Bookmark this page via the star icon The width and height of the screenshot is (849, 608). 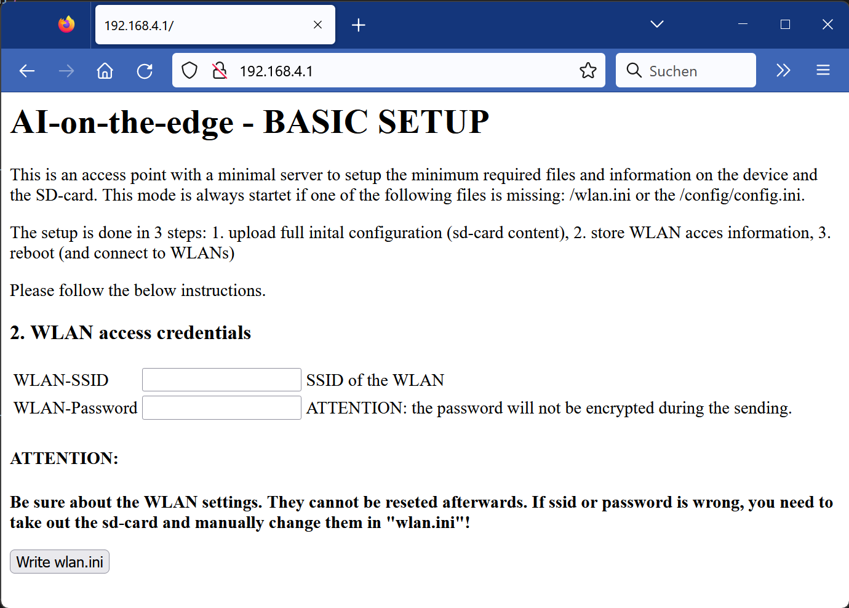tap(588, 70)
